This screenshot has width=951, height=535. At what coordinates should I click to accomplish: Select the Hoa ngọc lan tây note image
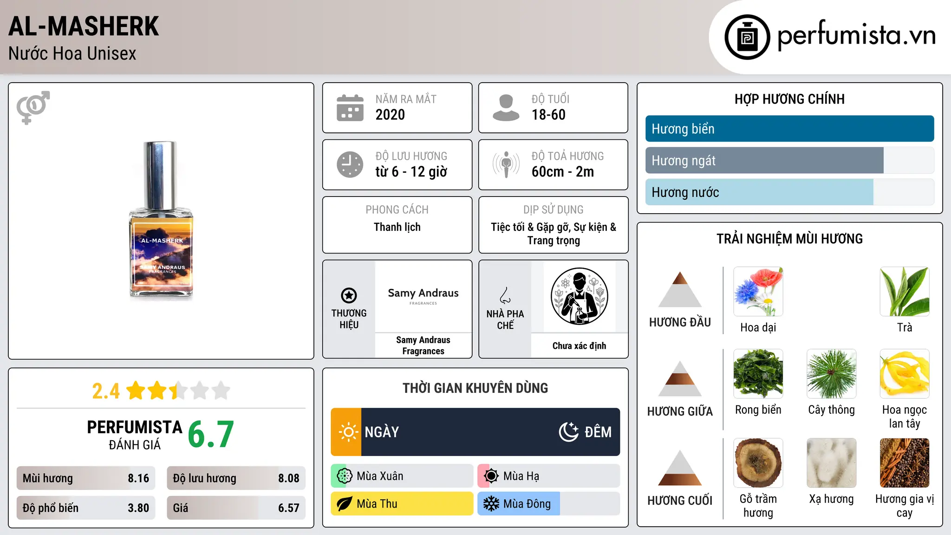(905, 374)
